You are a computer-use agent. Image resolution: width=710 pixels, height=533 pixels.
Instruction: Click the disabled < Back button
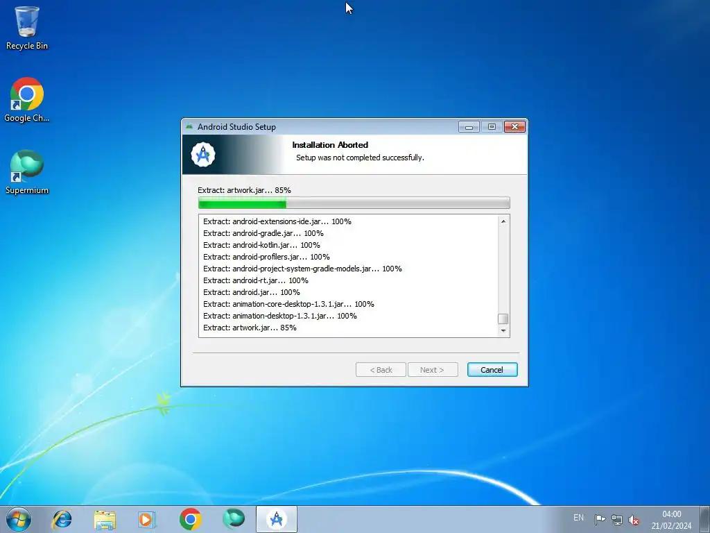pos(381,370)
